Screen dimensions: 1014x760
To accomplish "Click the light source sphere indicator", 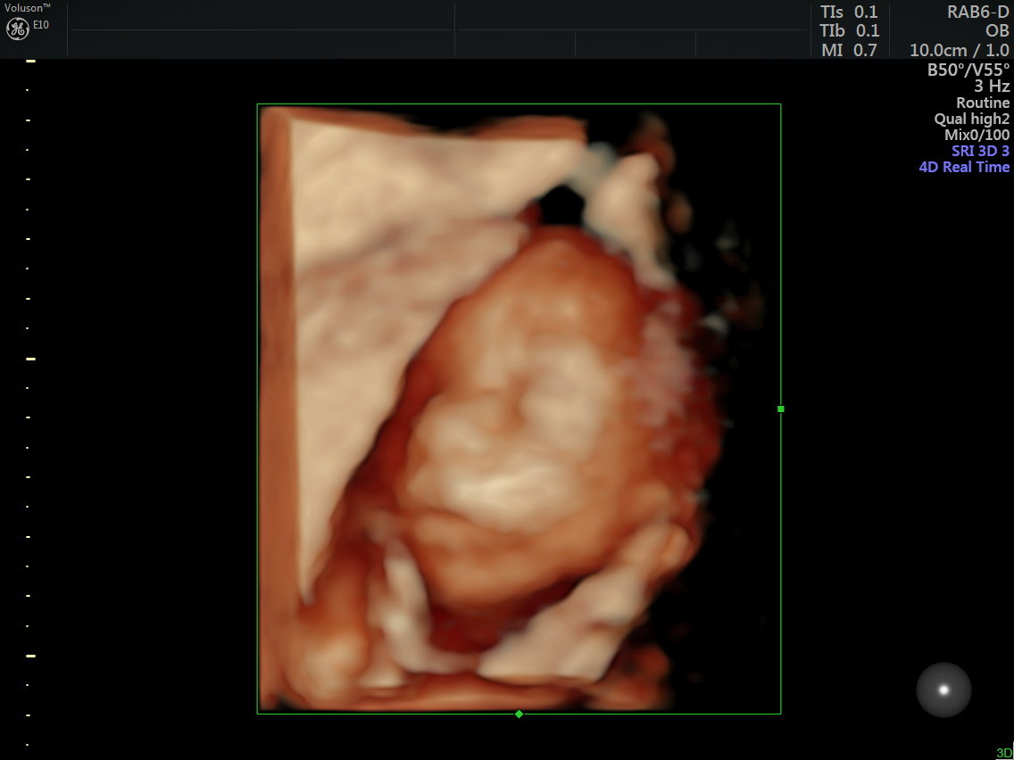I will [943, 690].
